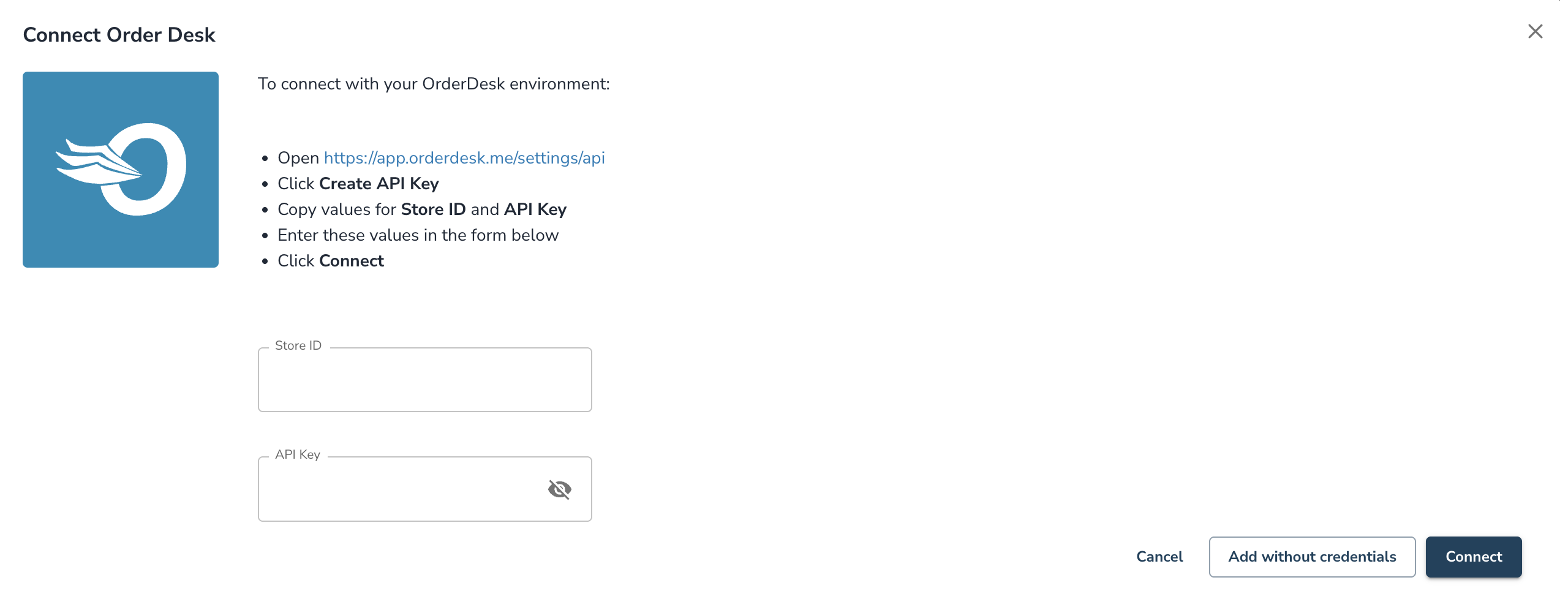
Task: Toggle API Key visibility eye icon
Action: click(x=560, y=489)
